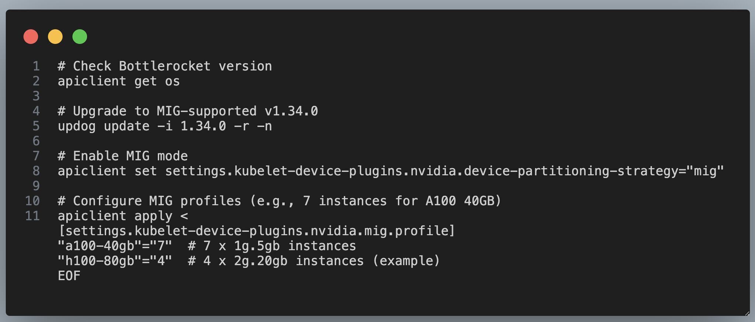Click the green maximize window dot
This screenshot has height=322, width=755.
click(x=80, y=37)
